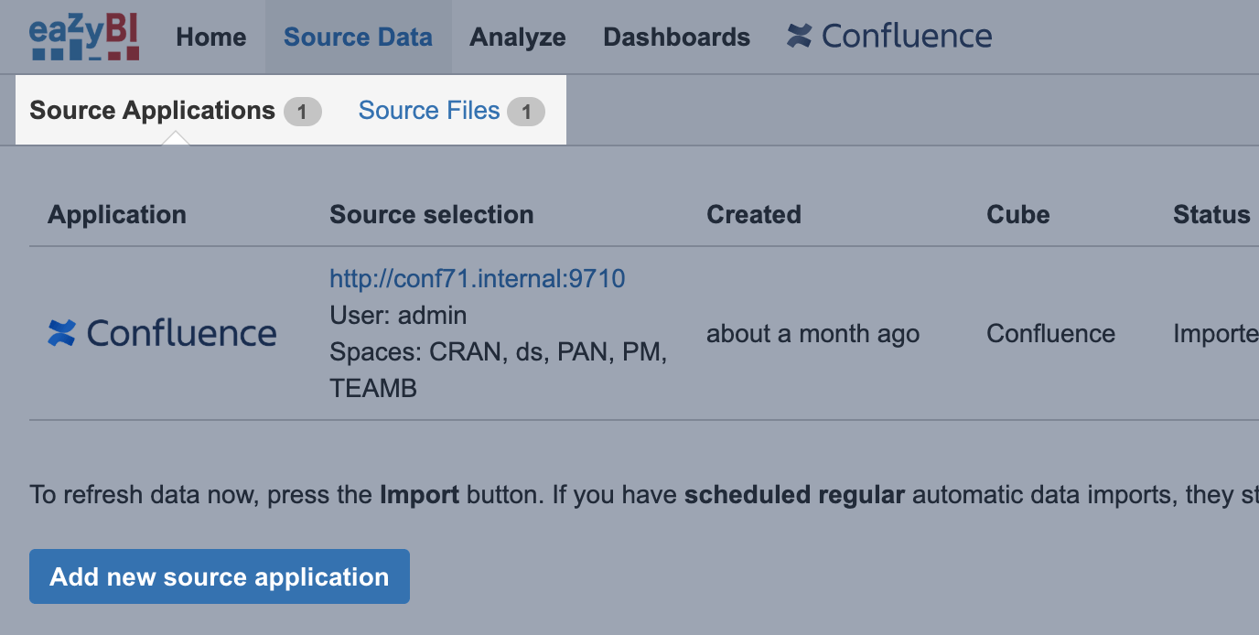Viewport: 1259px width, 635px height.
Task: Click the eazyBI logo
Action: [84, 38]
